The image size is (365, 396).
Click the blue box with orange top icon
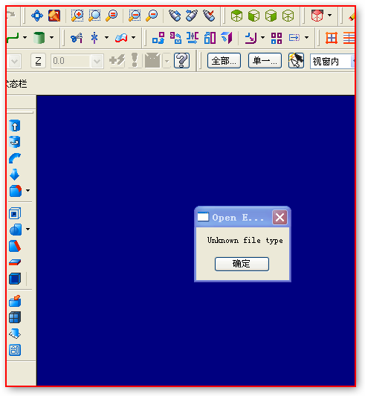15,301
